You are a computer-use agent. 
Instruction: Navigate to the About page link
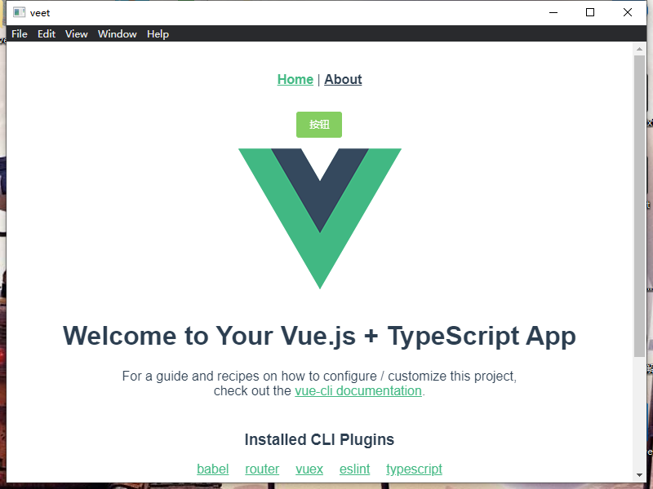click(x=343, y=79)
